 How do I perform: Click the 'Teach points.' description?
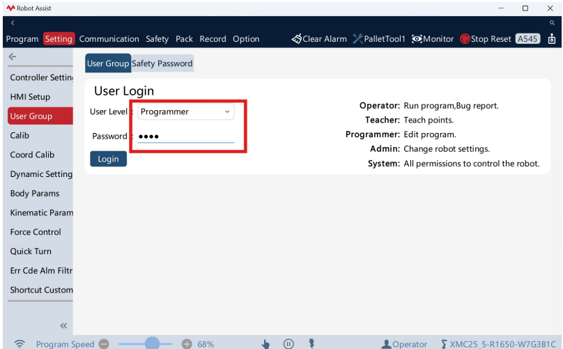point(429,120)
